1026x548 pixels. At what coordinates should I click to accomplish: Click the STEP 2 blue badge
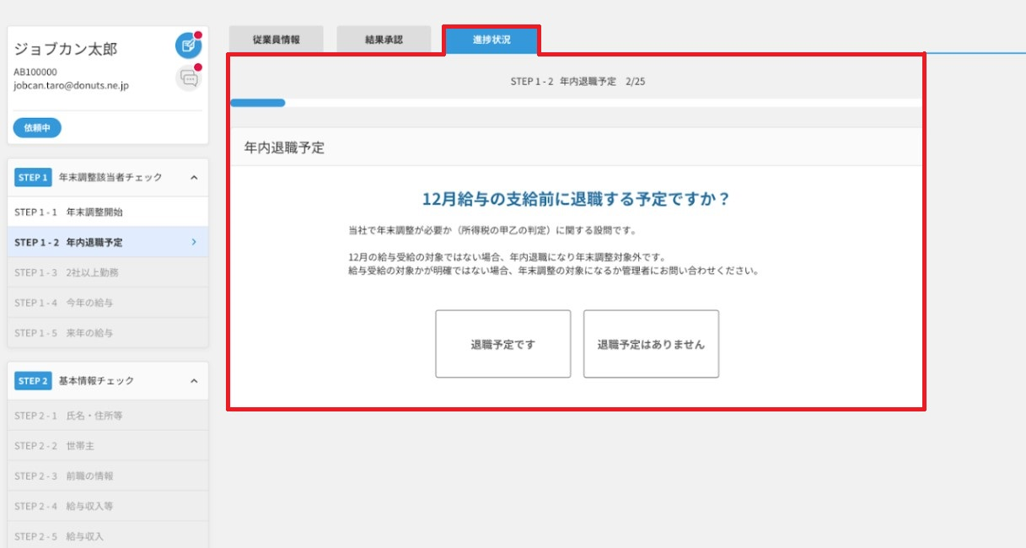[x=34, y=381]
